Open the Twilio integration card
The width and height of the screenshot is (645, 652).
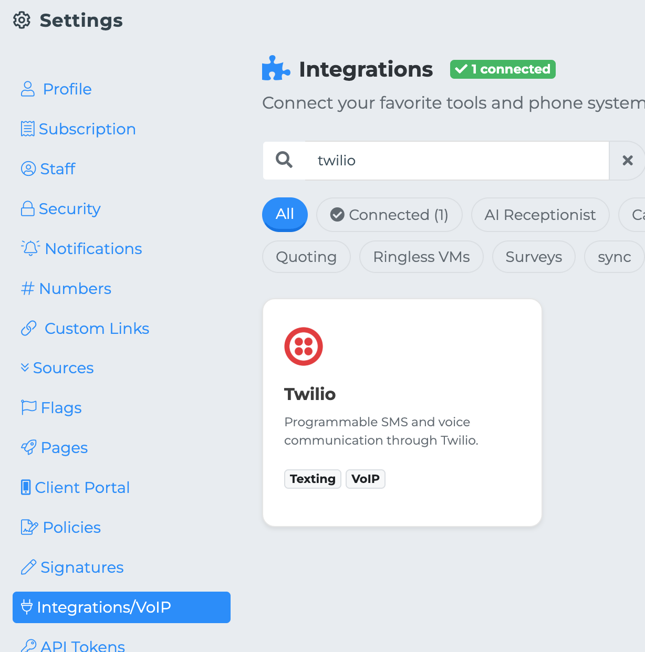(x=402, y=413)
